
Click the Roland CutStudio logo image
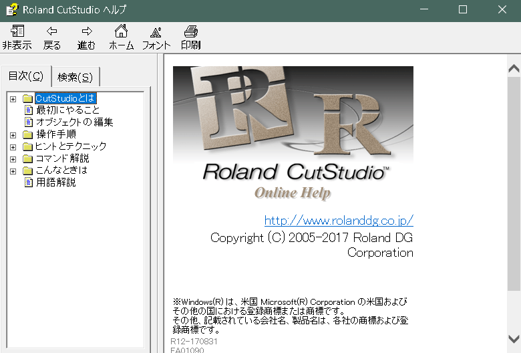(x=293, y=133)
